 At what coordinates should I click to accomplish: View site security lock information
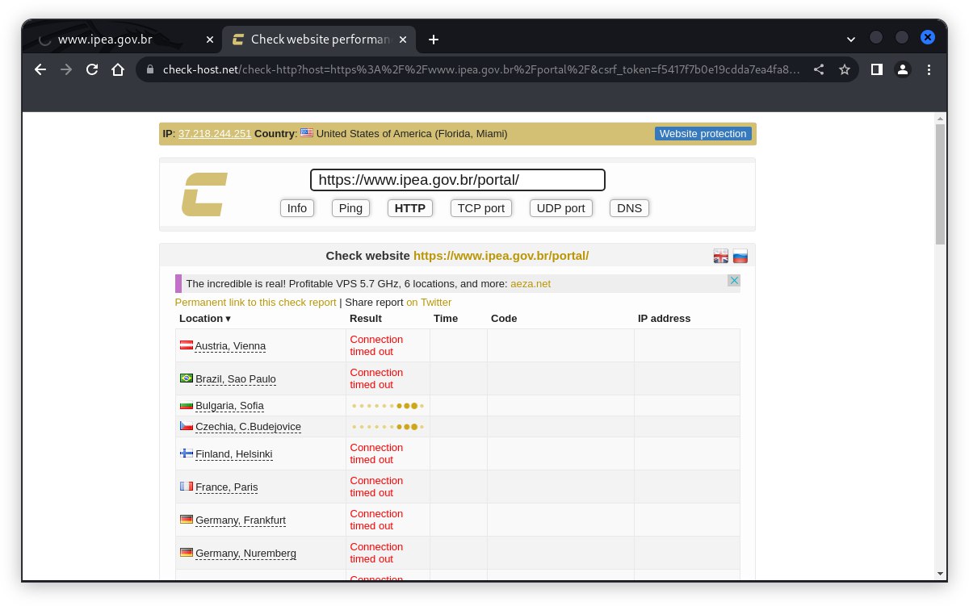click(149, 69)
